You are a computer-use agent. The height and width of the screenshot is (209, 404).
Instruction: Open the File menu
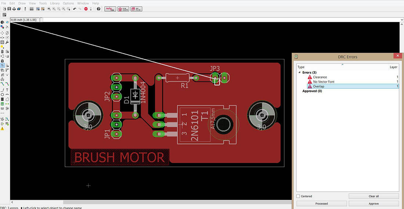click(4, 3)
